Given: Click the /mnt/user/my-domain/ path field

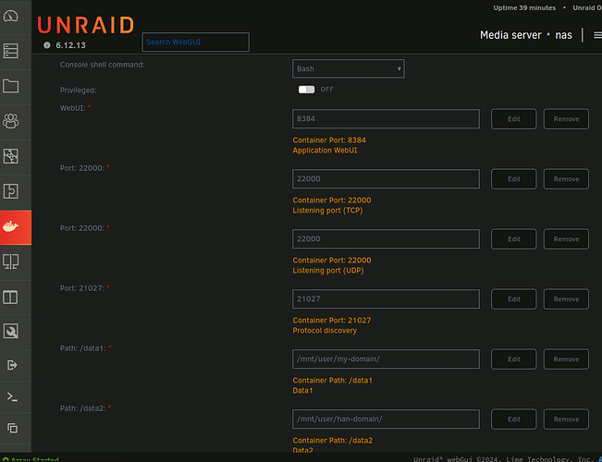Looking at the screenshot, I should click(386, 359).
